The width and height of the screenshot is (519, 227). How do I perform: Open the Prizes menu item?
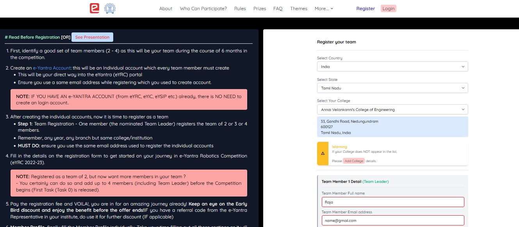tap(260, 9)
